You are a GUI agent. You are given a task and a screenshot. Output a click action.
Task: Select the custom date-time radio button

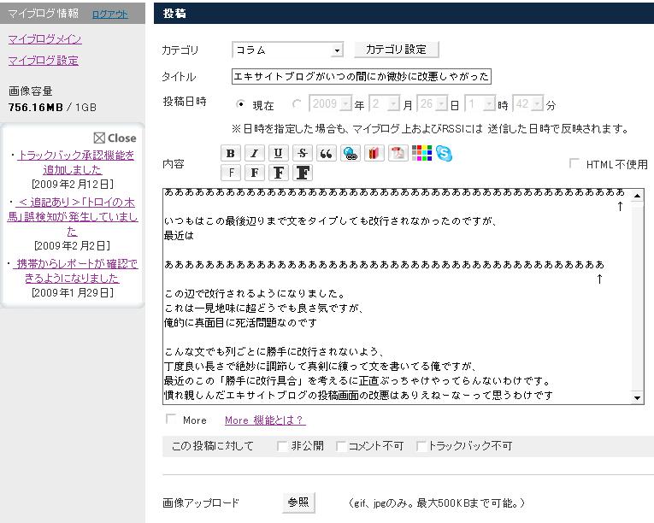pyautogui.click(x=297, y=104)
